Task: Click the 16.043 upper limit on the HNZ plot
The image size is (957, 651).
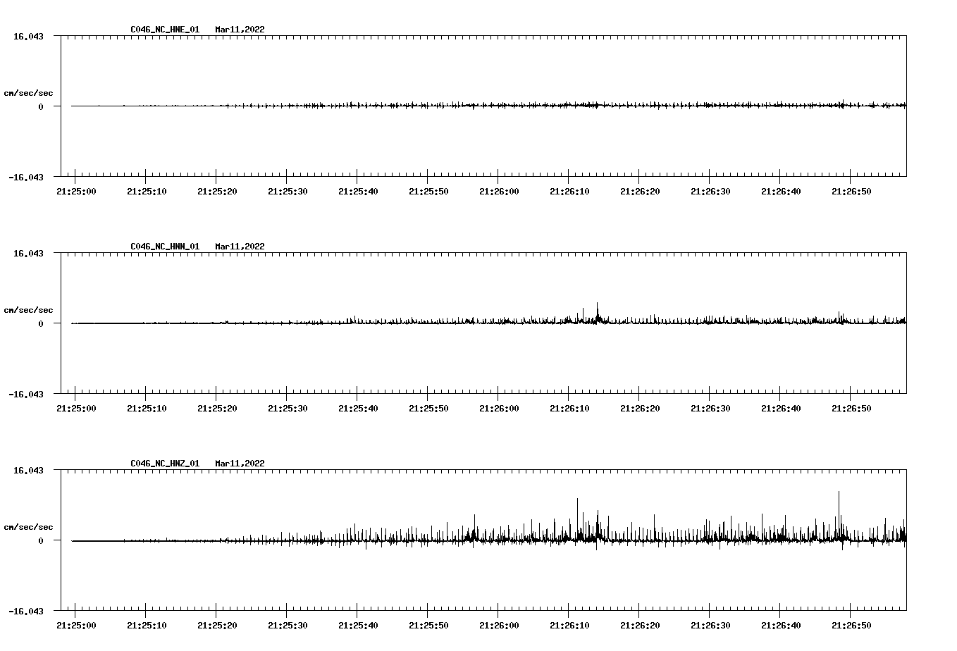Action: tap(28, 471)
